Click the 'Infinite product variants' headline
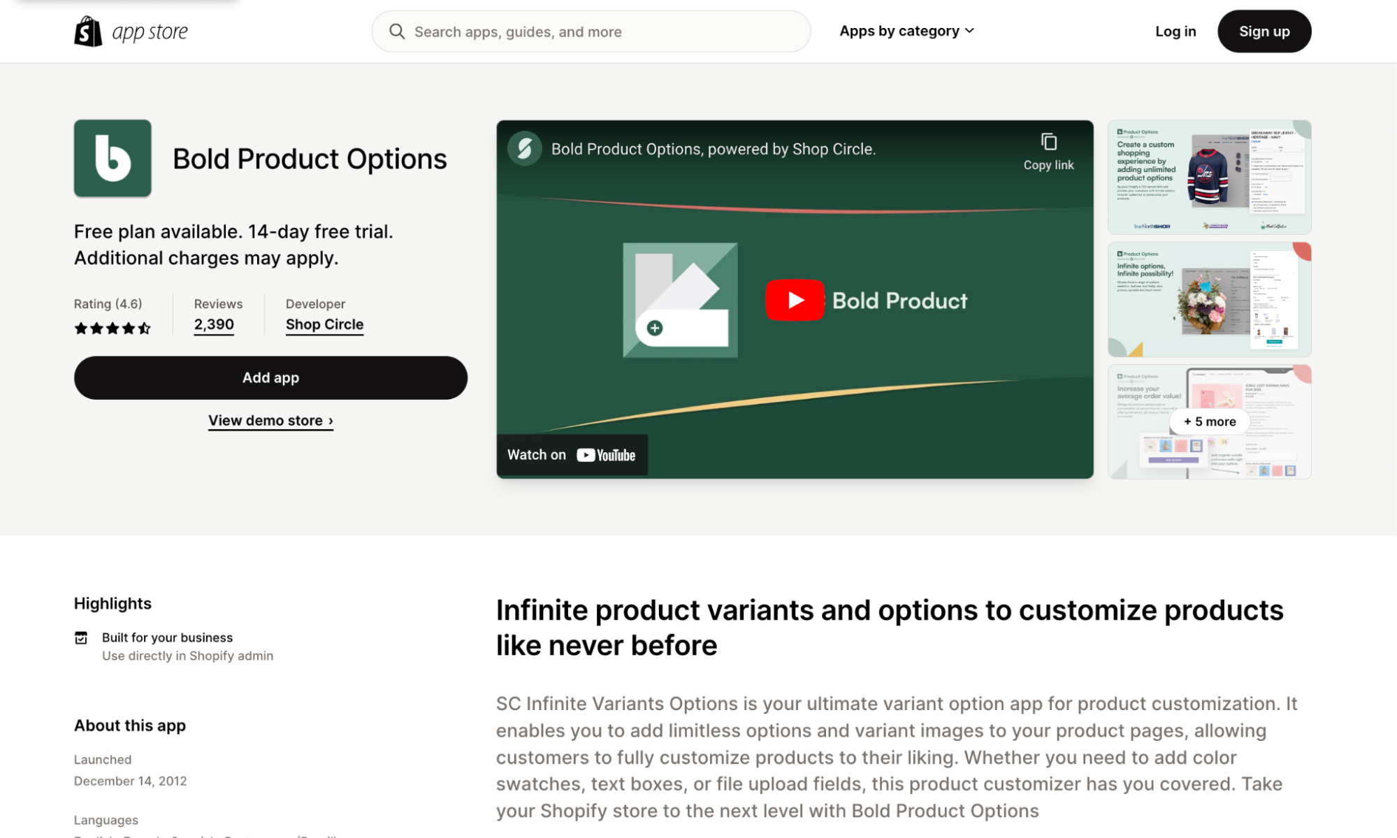Screen dimensions: 1397x838 coord(890,628)
